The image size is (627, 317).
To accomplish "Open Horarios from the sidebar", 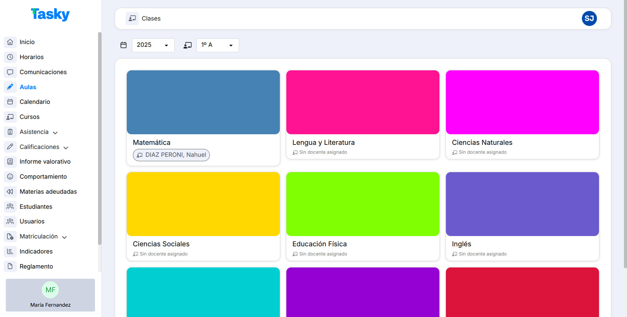I will click(32, 57).
